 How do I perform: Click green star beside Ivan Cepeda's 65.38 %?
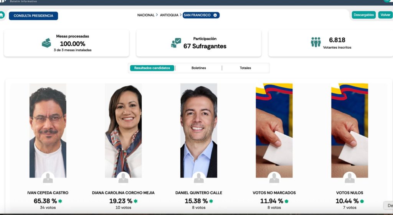(x=60, y=201)
